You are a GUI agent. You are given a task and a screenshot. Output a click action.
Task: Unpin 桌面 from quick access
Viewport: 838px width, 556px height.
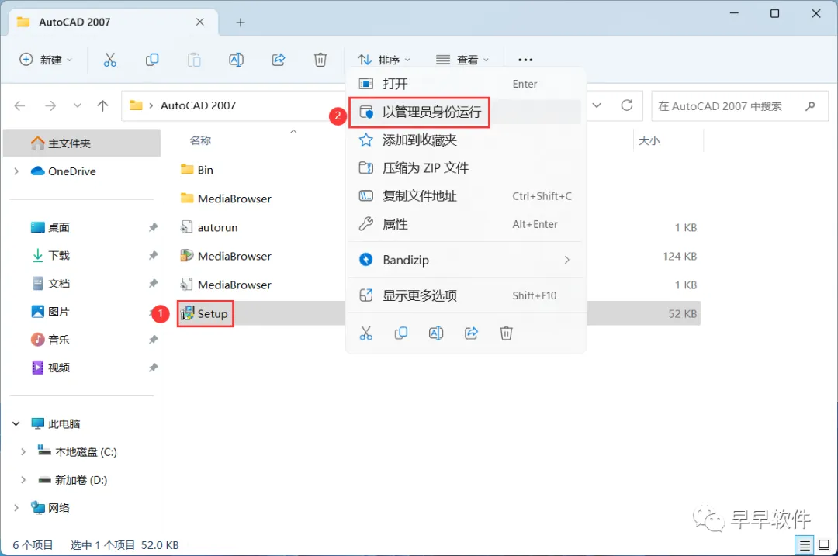(153, 227)
